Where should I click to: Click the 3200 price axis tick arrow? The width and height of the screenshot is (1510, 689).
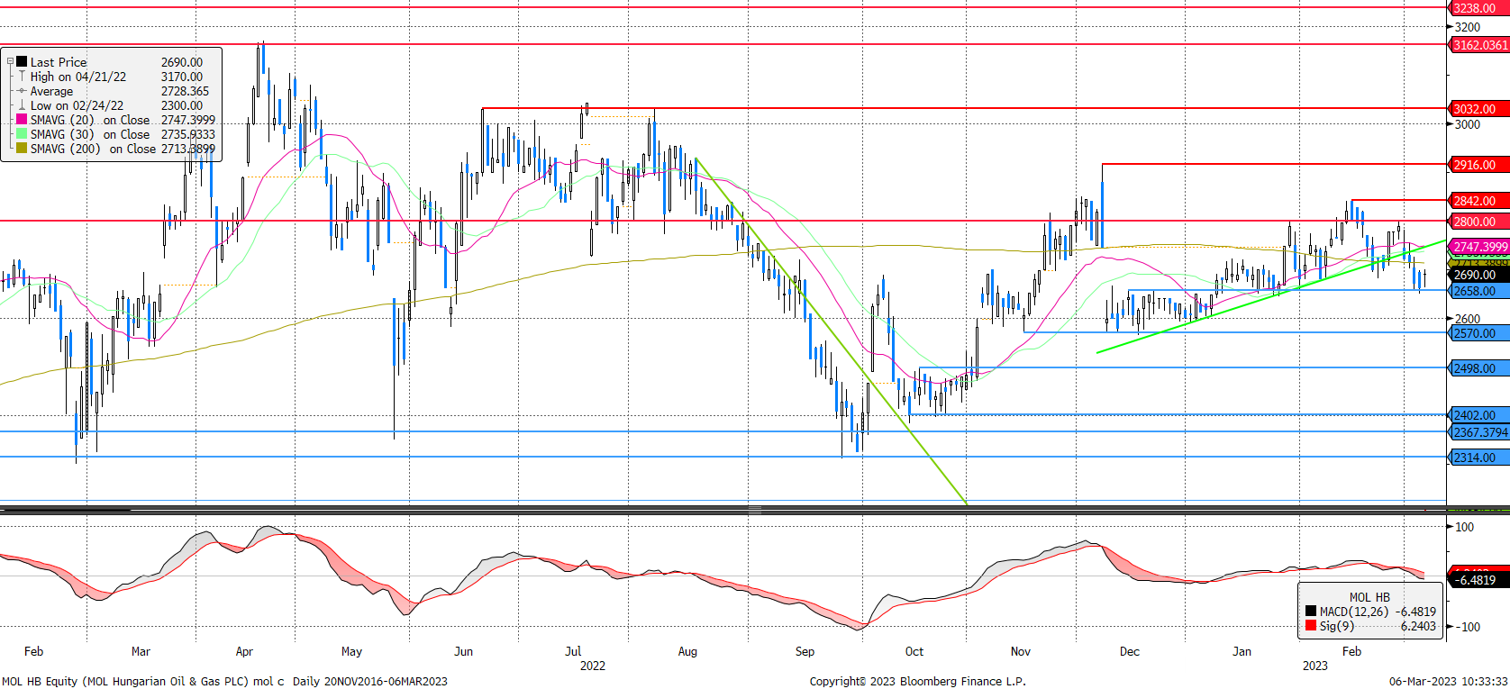[1451, 28]
